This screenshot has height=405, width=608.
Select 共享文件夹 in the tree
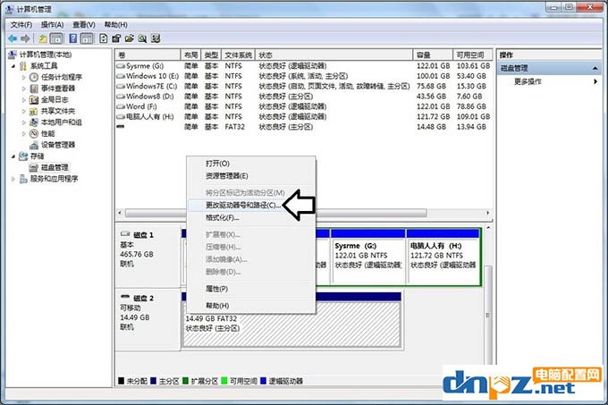(x=58, y=111)
